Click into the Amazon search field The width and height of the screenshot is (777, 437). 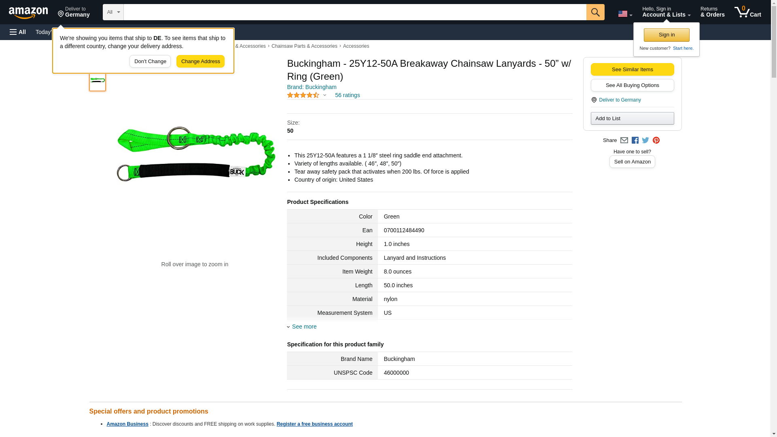(x=355, y=12)
